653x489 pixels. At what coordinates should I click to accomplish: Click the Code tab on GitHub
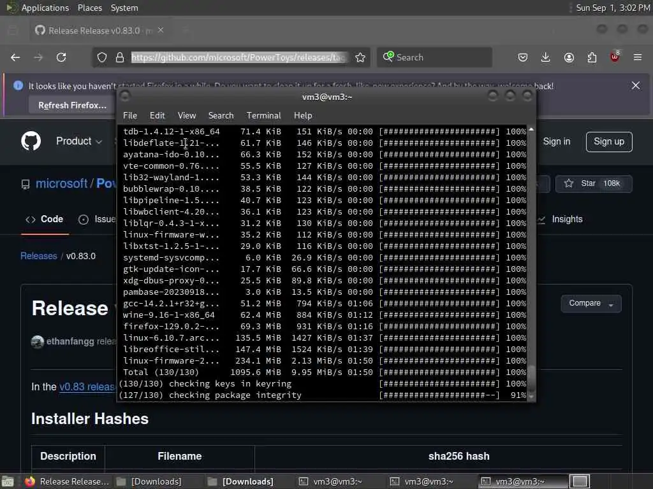[45, 219]
